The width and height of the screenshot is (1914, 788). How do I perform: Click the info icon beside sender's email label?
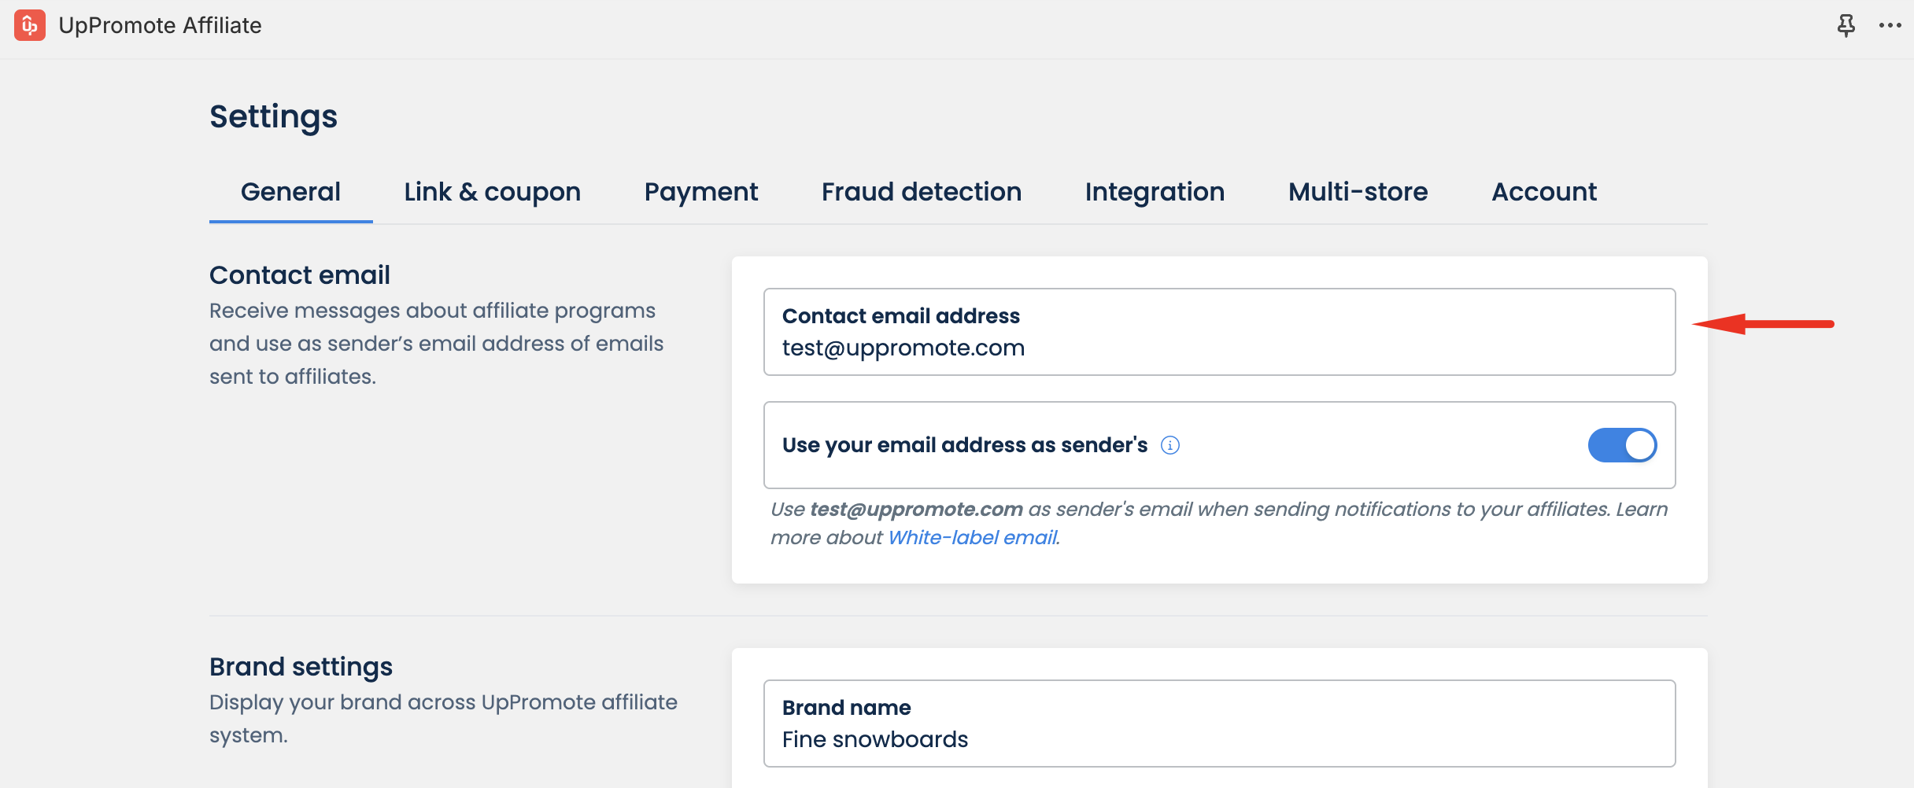[1170, 446]
